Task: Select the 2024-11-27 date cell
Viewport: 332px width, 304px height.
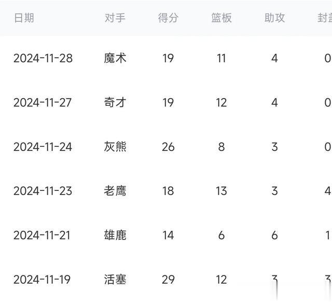Action: coord(43,103)
